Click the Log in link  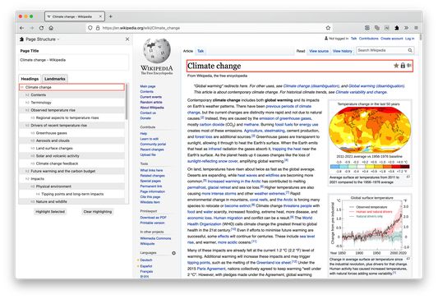tap(410, 39)
